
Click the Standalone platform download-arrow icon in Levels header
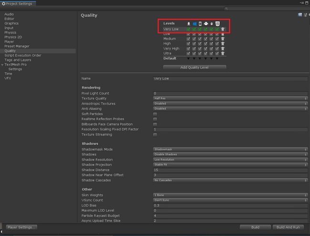pyautogui.click(x=188, y=24)
